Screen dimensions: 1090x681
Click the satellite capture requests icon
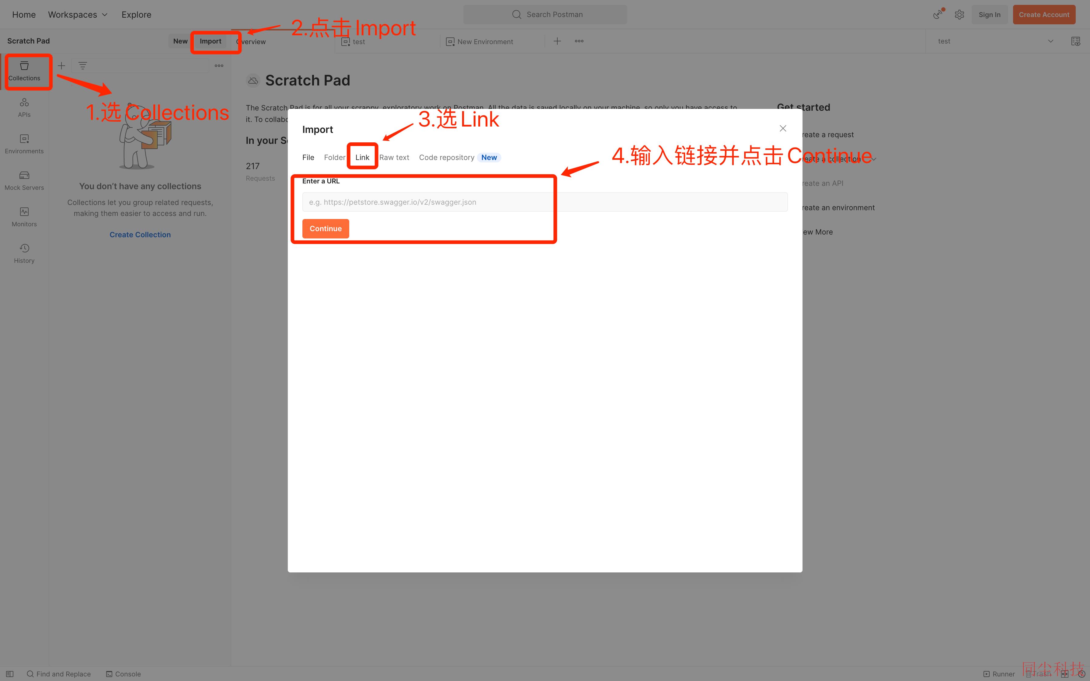point(938,14)
